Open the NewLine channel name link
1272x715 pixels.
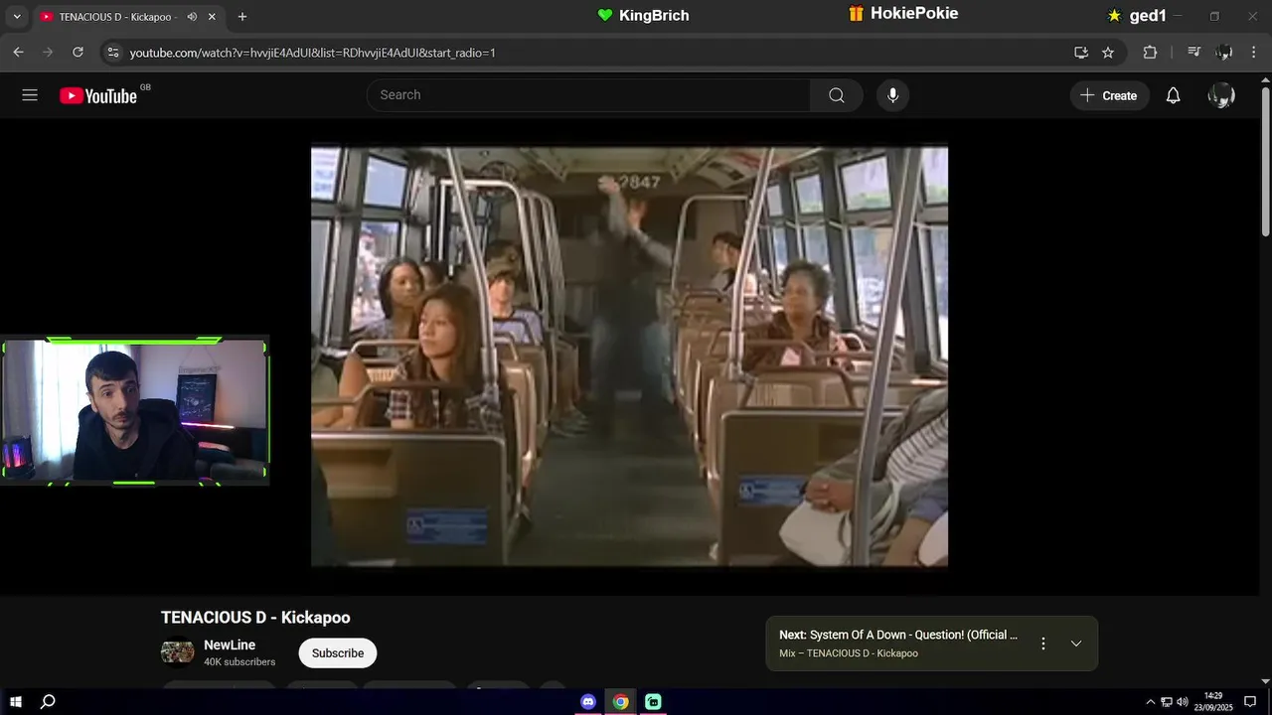230,645
